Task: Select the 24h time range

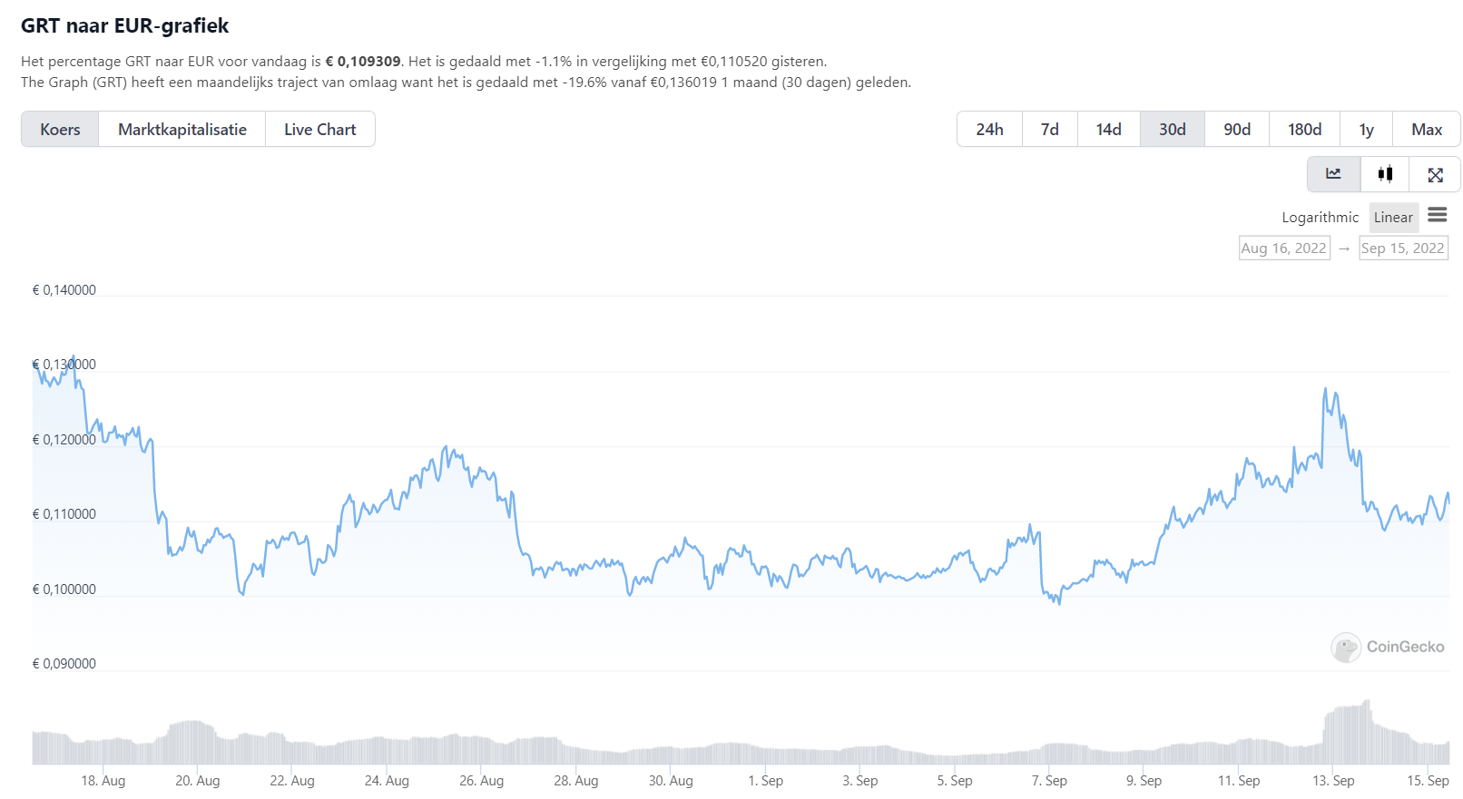Action: [x=989, y=130]
